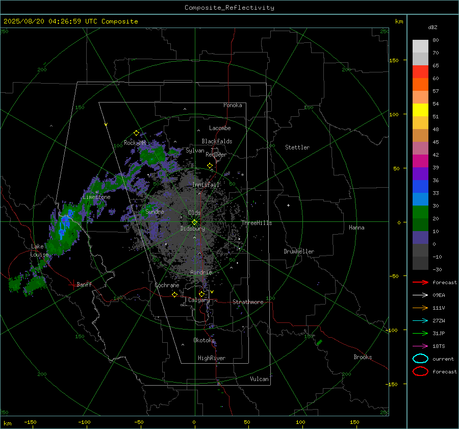Image resolution: width=459 pixels, height=429 pixels.
Task: Click the Limestone label
Action: 96,197
